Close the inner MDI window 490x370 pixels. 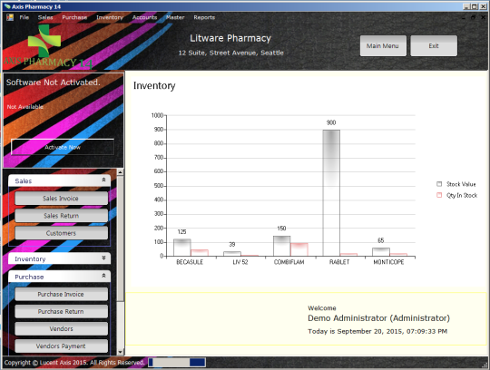[483, 17]
